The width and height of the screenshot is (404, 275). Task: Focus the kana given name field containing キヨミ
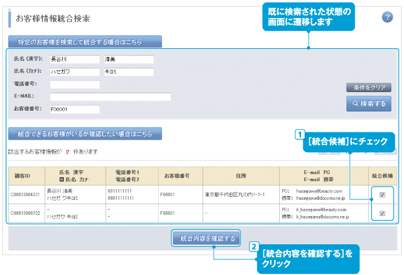[x=128, y=72]
